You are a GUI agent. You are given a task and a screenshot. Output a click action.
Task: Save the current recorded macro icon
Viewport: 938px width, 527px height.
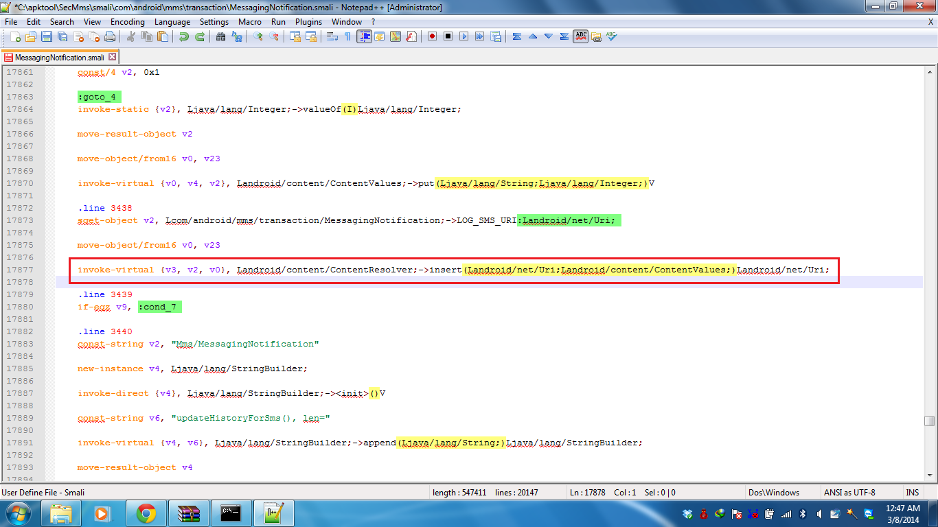pos(496,36)
